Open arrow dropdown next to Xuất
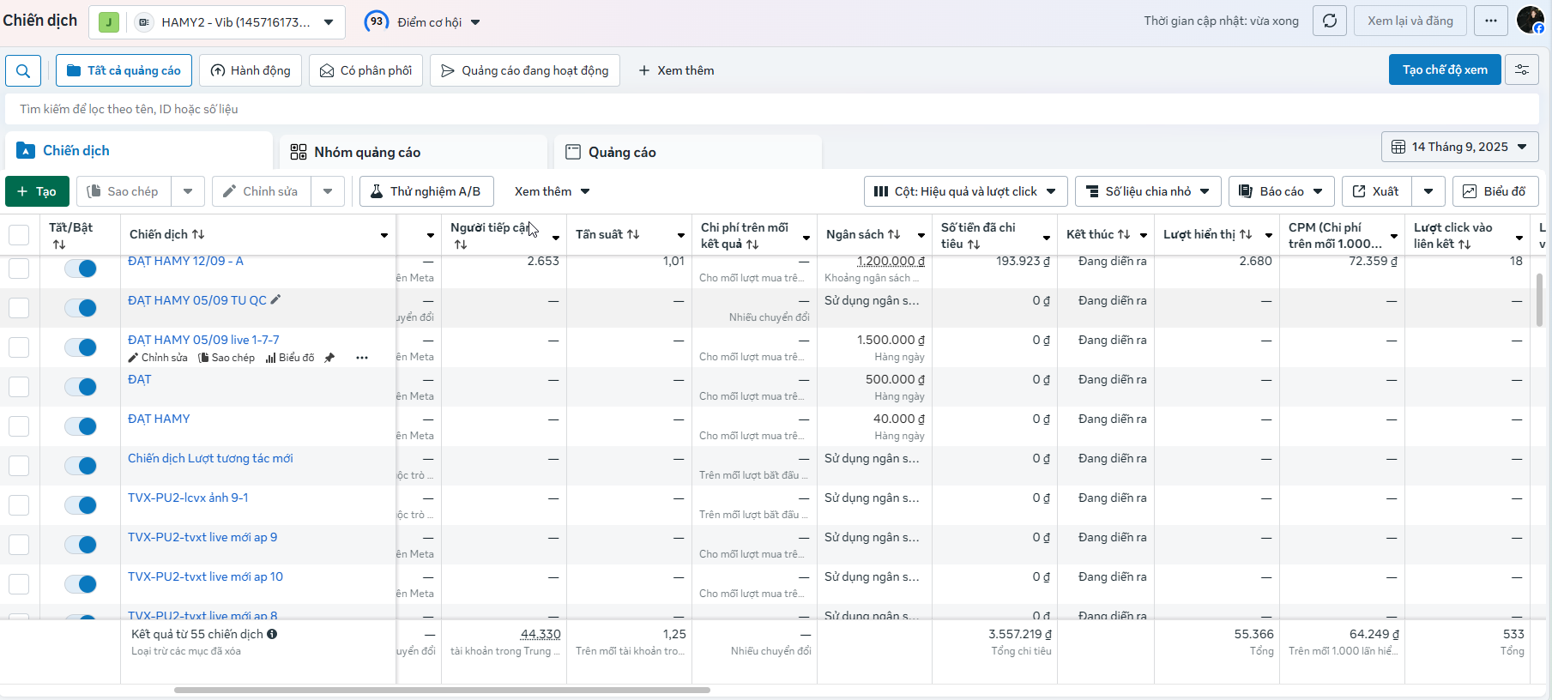 [x=1428, y=191]
